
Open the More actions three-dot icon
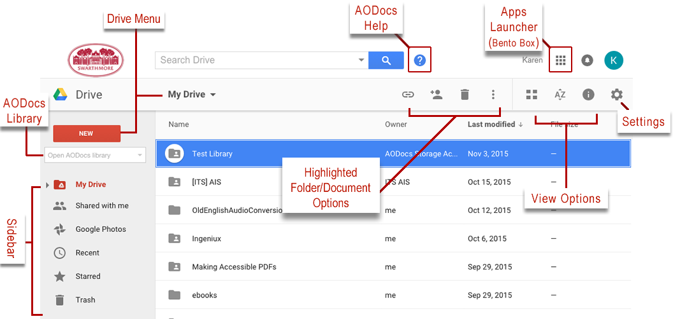click(493, 95)
